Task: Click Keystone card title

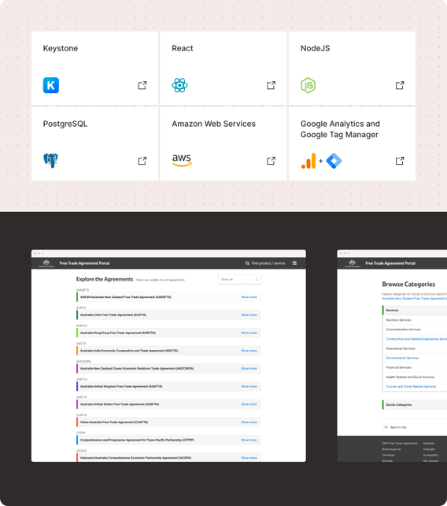Action: (x=61, y=48)
